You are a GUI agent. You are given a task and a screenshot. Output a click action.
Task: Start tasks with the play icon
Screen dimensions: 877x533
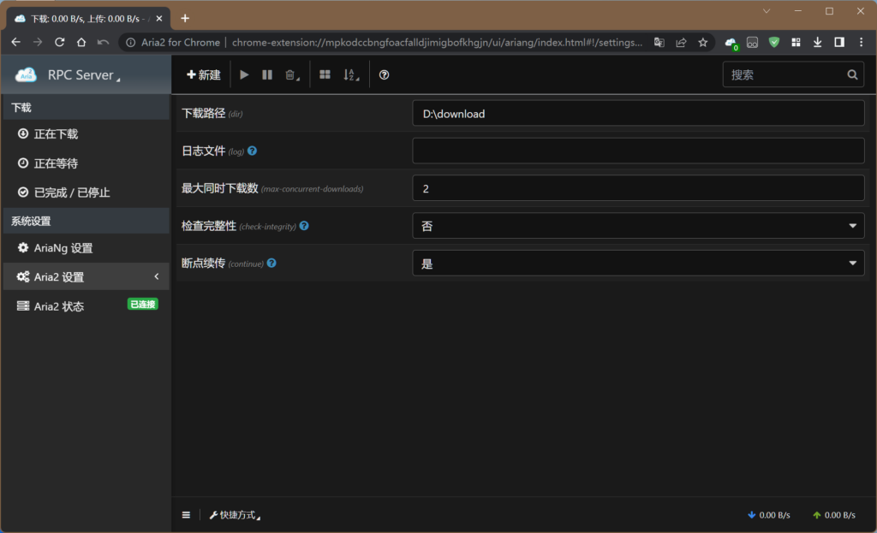pos(244,75)
